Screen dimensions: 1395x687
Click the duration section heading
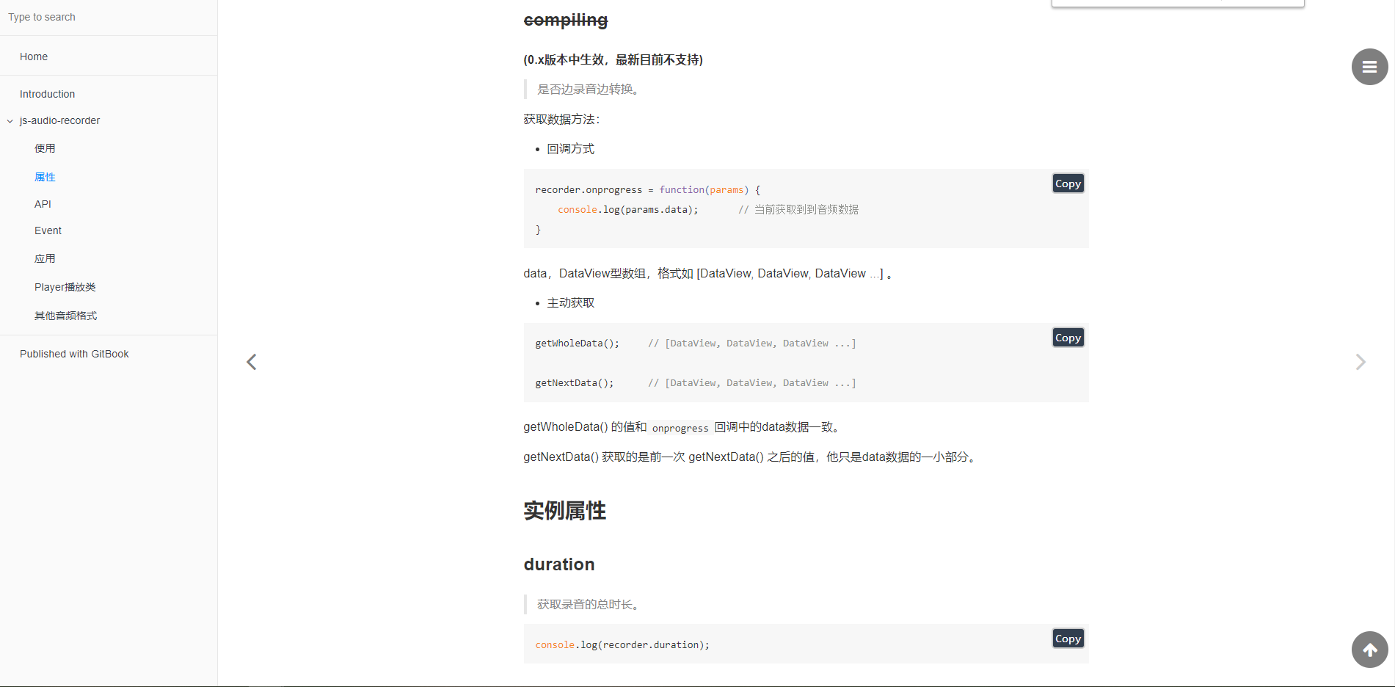(x=559, y=564)
